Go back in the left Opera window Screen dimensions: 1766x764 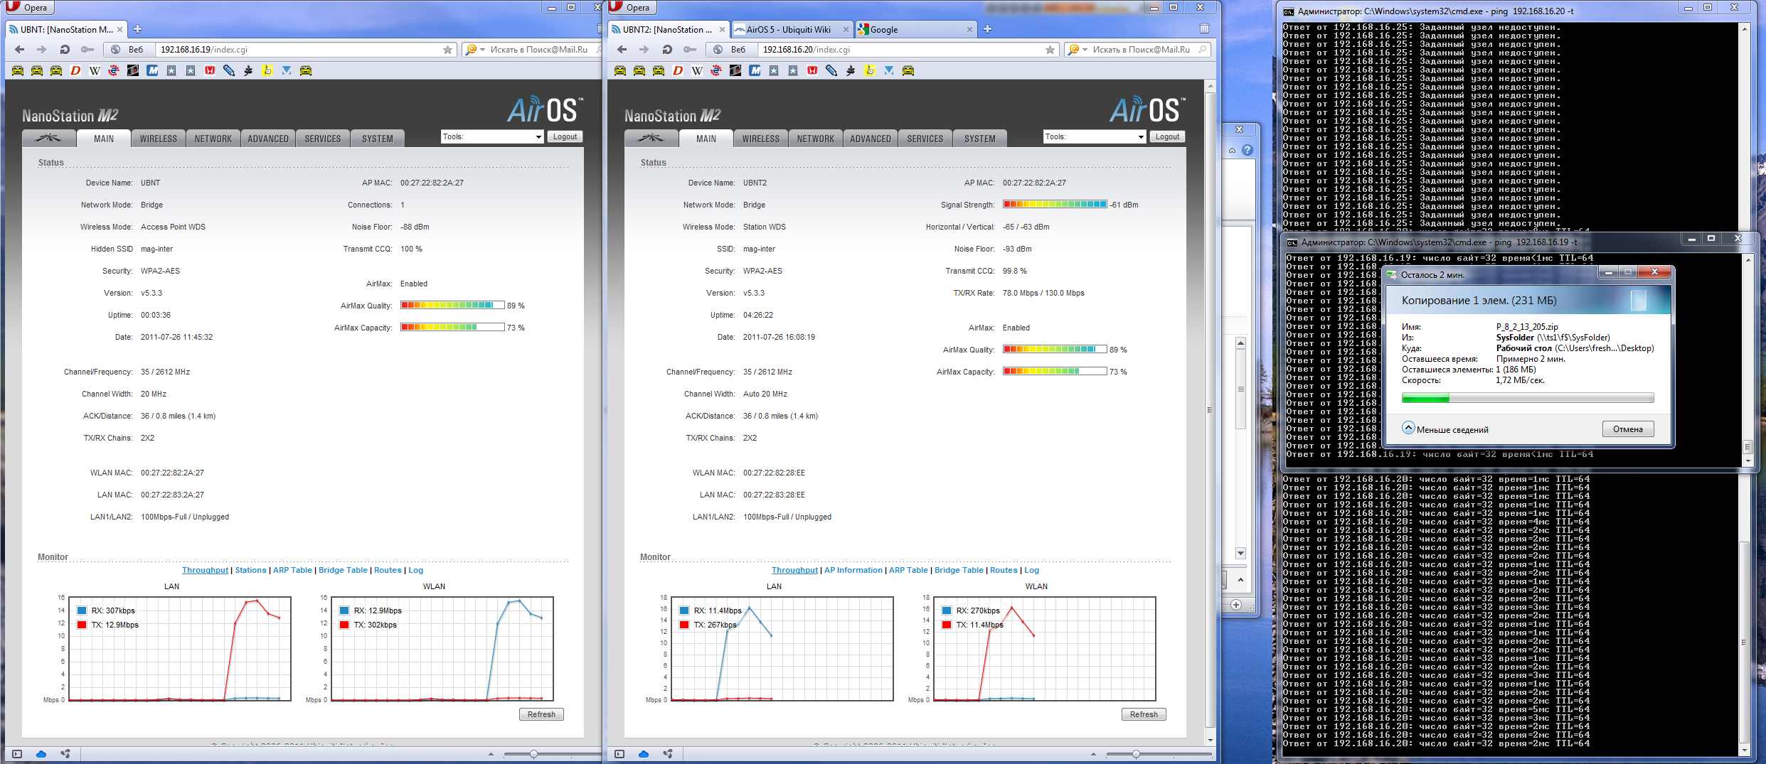click(20, 50)
